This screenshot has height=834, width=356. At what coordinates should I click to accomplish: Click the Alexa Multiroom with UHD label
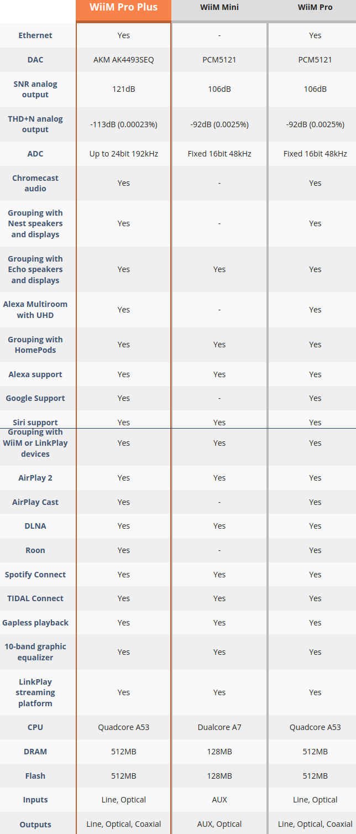click(35, 310)
